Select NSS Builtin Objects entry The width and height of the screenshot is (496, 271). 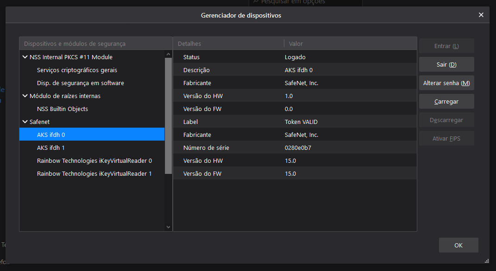(62, 109)
